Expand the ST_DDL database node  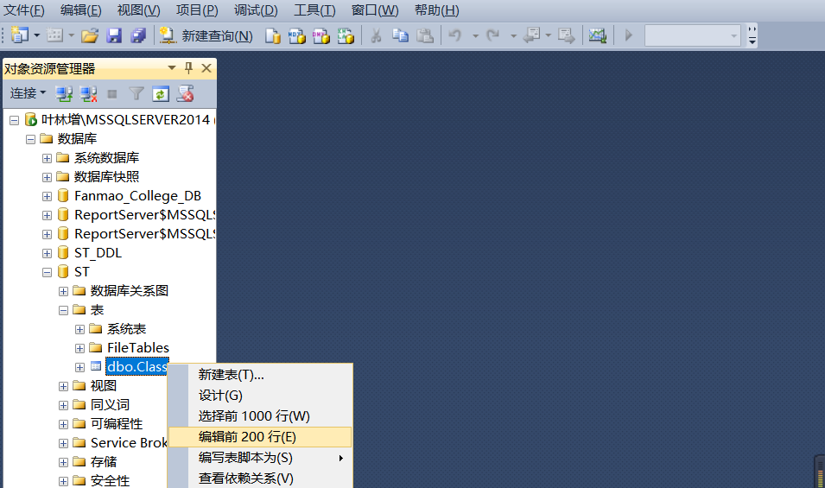(47, 253)
